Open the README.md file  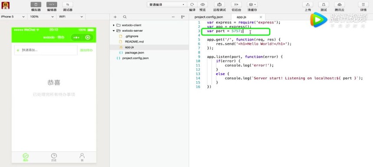[x=134, y=41]
